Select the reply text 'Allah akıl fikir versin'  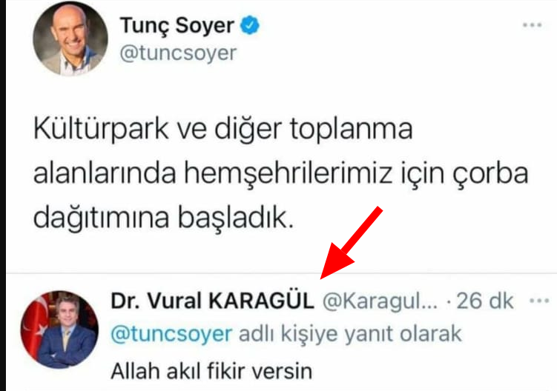(211, 371)
